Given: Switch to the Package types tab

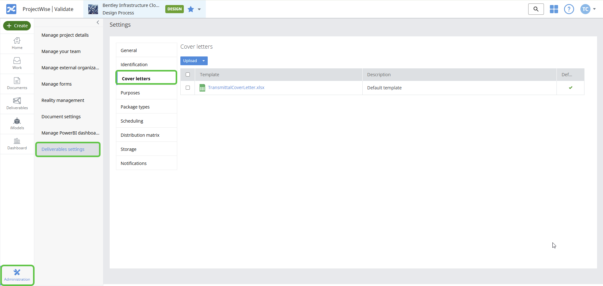Looking at the screenshot, I should 135,107.
